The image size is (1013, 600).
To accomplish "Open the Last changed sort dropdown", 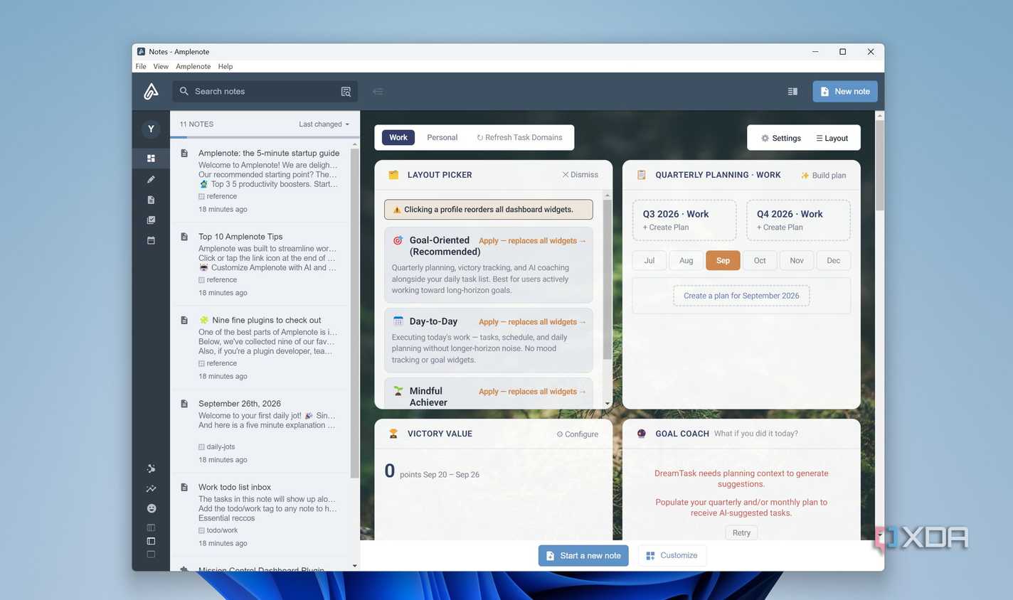I will [324, 124].
